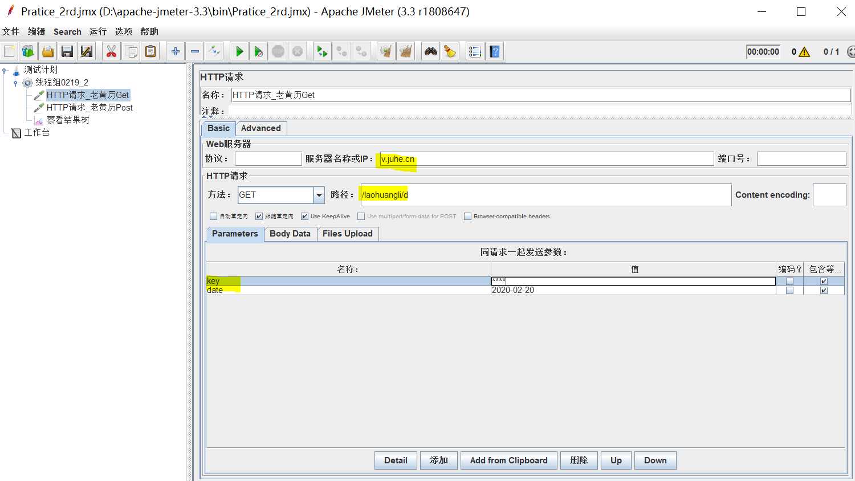Select 工作台 in the tree

pos(36,132)
